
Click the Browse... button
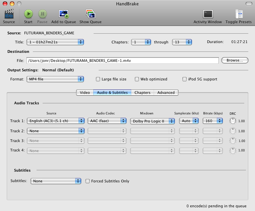click(235, 60)
